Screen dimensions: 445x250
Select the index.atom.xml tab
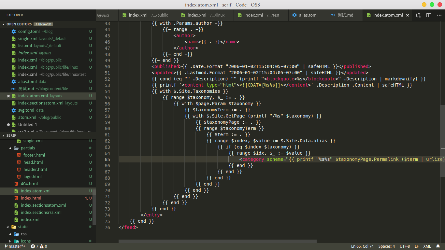coord(388,15)
